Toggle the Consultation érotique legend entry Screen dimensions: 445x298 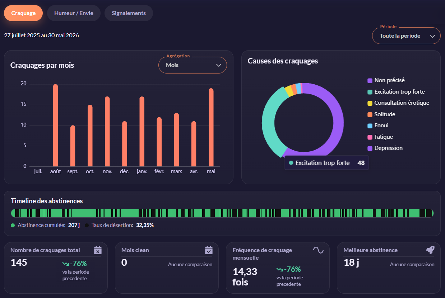point(398,103)
